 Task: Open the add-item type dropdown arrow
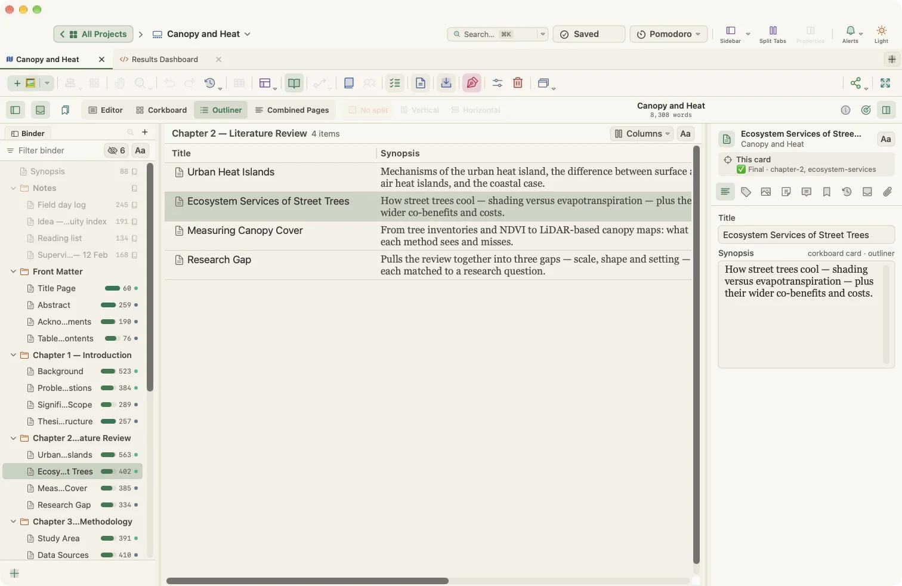(47, 83)
